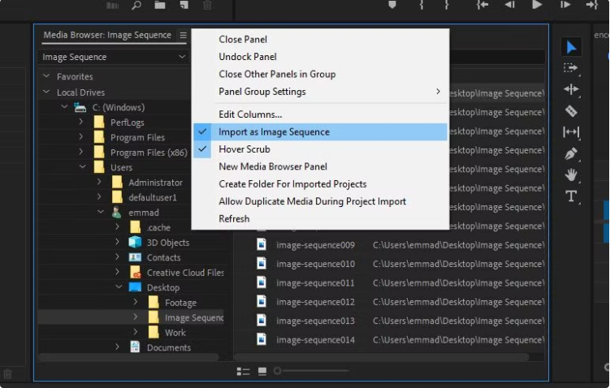Viewport: 610px width, 388px height.
Task: Click the Mark In bracket icon
Action: pyautogui.click(x=422, y=5)
